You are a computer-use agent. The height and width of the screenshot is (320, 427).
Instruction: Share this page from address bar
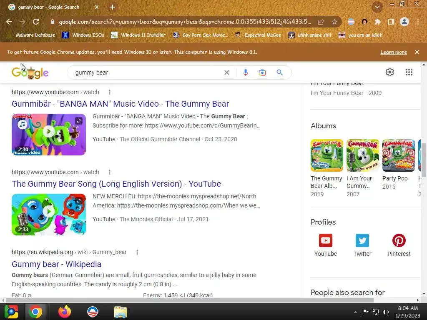point(321,22)
